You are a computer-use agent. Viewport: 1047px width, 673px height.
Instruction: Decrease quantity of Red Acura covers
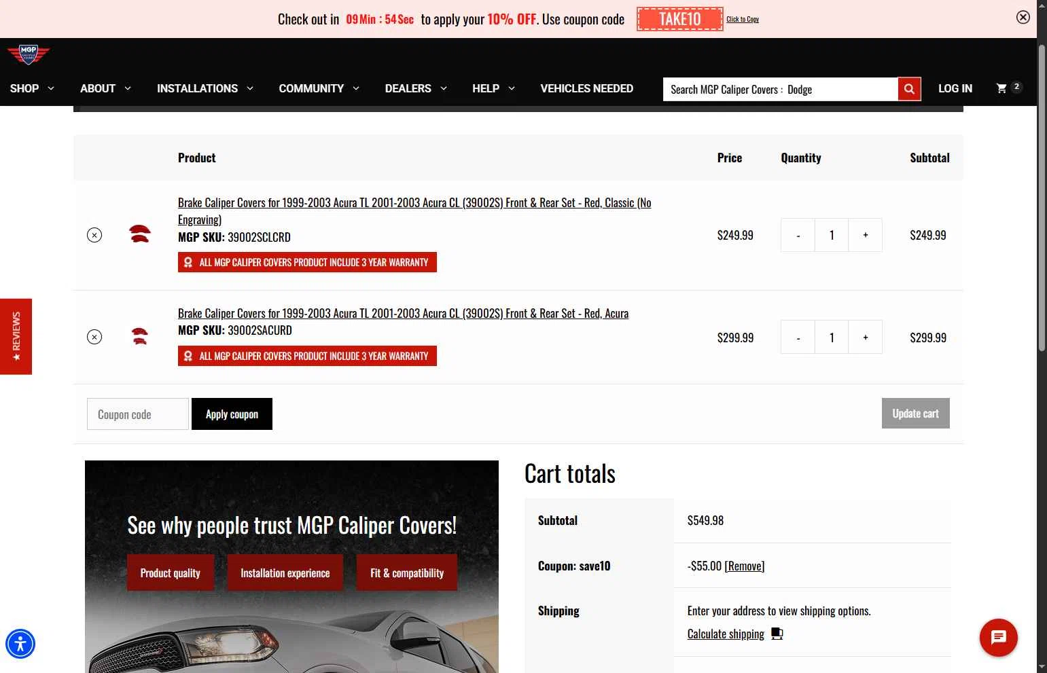pos(798,337)
